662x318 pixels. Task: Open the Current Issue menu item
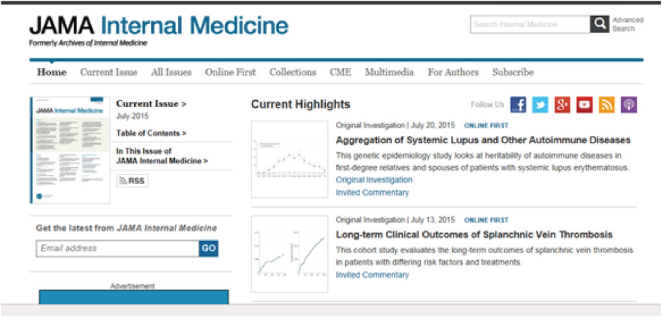109,73
